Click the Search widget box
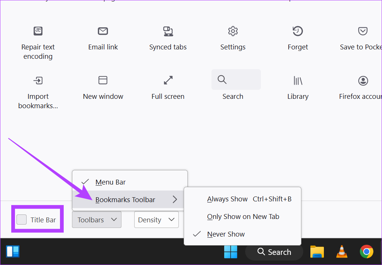Image resolution: width=382 pixels, height=265 pixels. pos(236,79)
